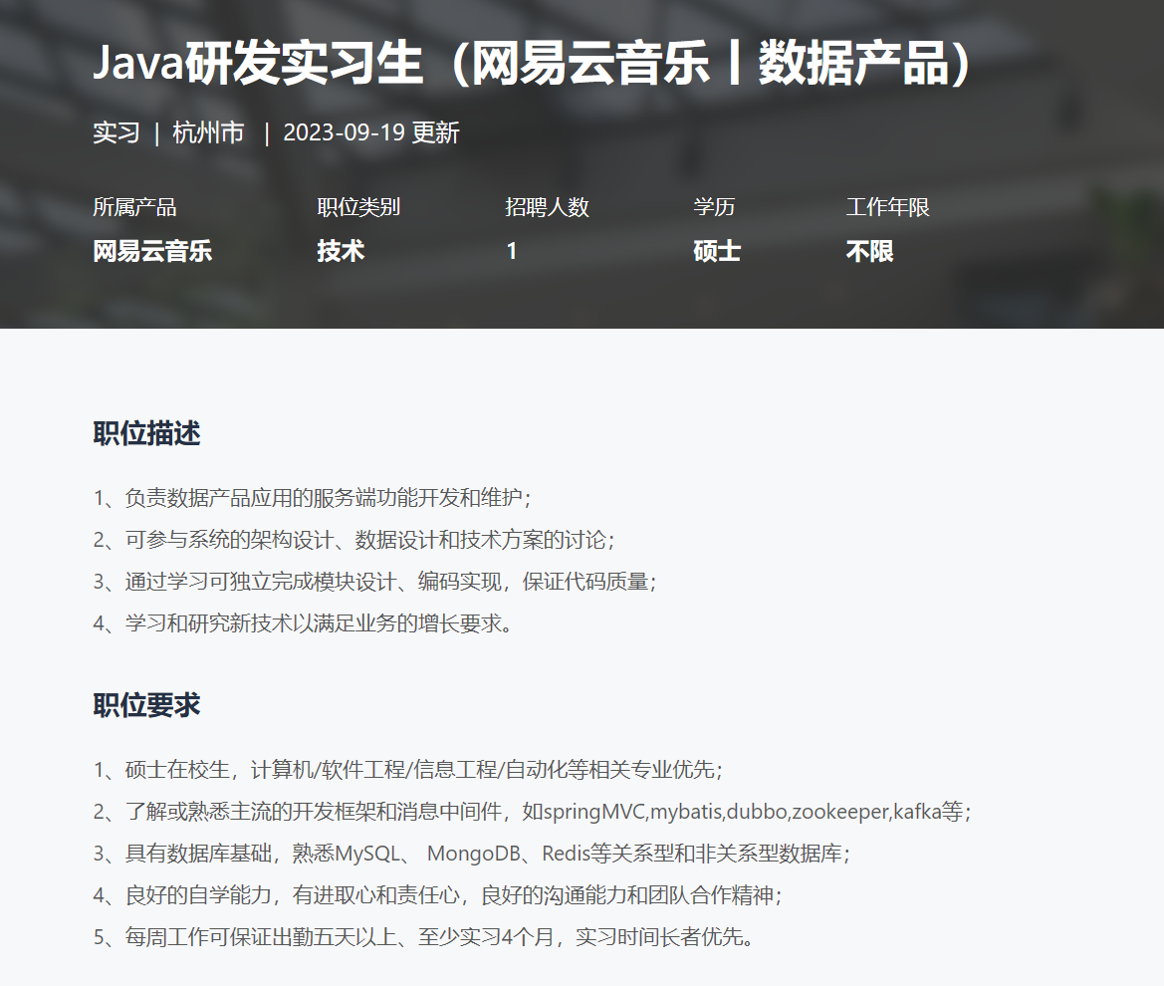Viewport: 1164px width, 986px height.
Task: Click the requirement line '1、硕士在校生，计算机/软件工程…'
Action: (x=408, y=769)
